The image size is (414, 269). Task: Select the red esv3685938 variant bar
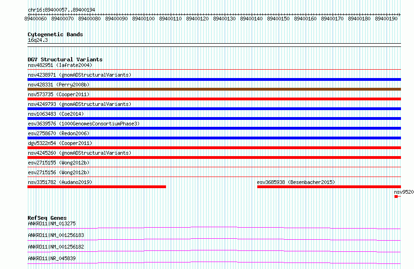point(329,187)
